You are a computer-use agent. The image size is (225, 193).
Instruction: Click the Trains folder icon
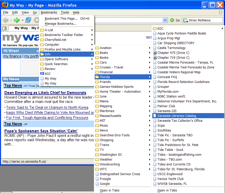click(x=97, y=145)
